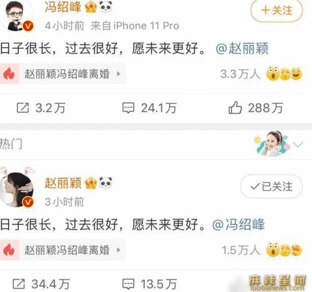The image size is (312, 292).
Task: Open the @冯绍峰 mention link
Action: coord(239,225)
